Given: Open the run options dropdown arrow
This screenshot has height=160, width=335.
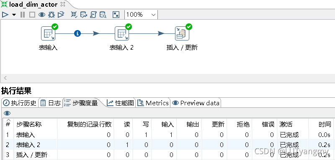Looking at the screenshot, I should [x=14, y=15].
